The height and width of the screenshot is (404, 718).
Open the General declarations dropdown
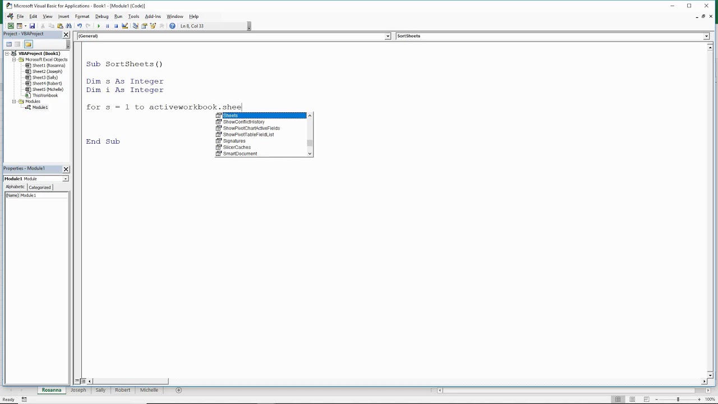[x=387, y=36]
